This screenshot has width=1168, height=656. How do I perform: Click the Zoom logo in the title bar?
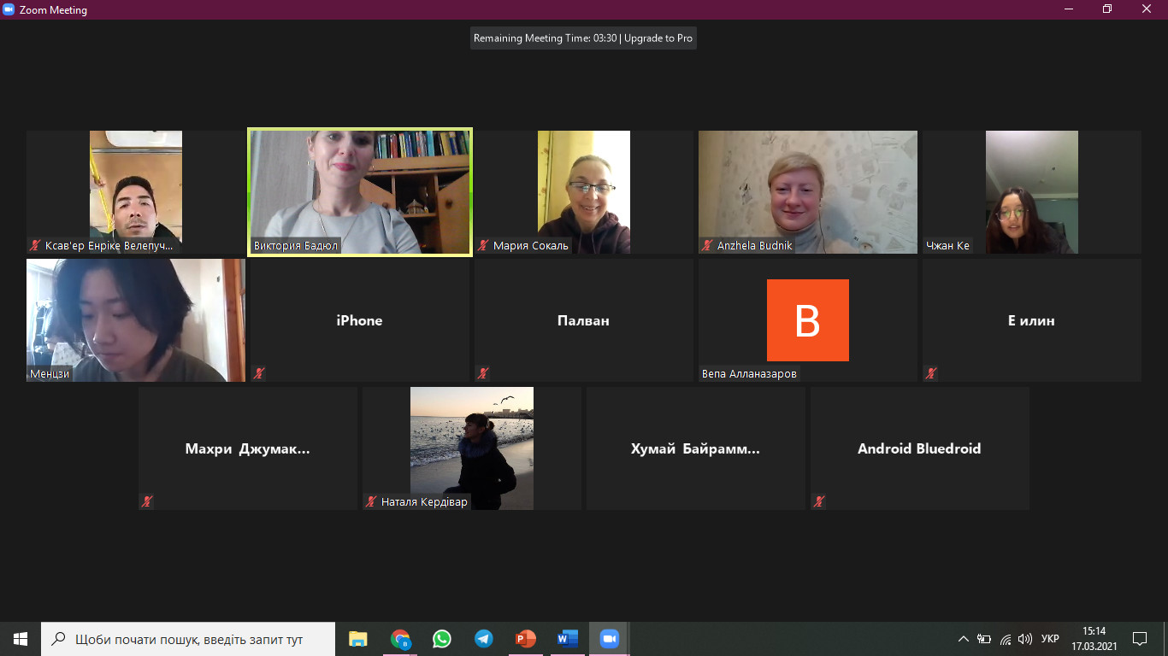coord(9,10)
